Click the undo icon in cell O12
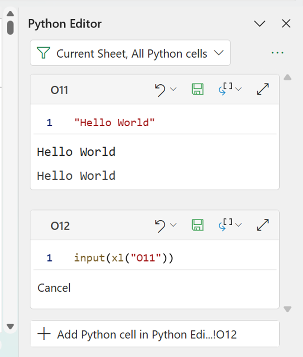Viewport: 303px width, 357px height. [x=160, y=226]
